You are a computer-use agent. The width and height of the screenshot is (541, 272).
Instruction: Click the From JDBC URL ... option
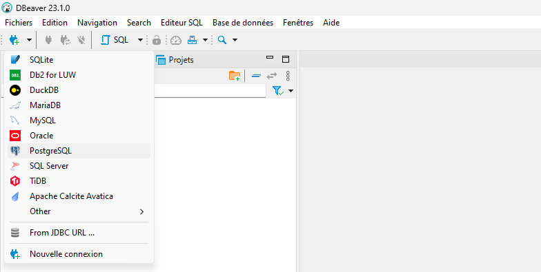(79, 233)
